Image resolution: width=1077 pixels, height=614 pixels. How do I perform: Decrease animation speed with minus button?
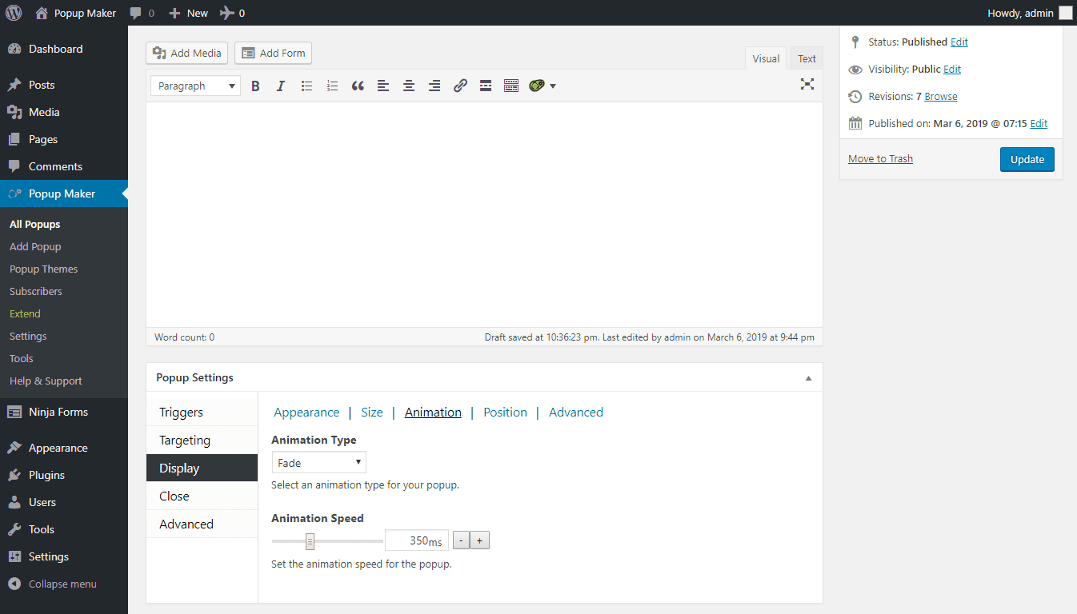click(461, 540)
